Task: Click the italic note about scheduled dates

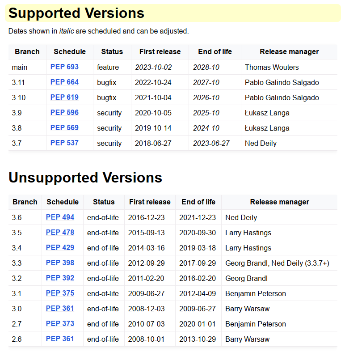Action: (98, 31)
